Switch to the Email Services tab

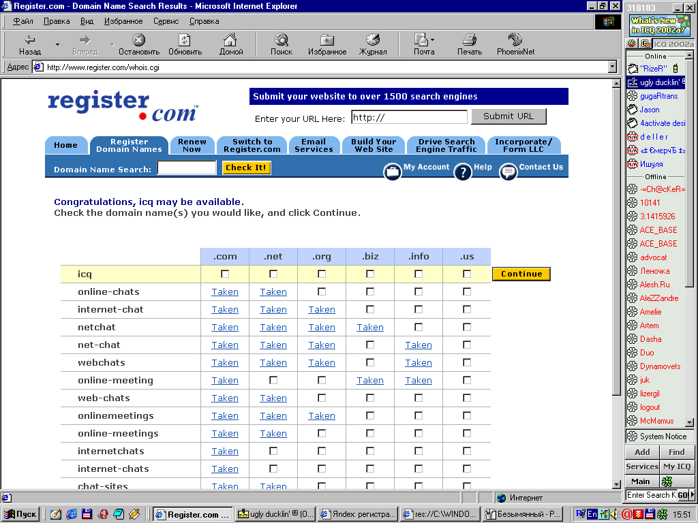(314, 146)
